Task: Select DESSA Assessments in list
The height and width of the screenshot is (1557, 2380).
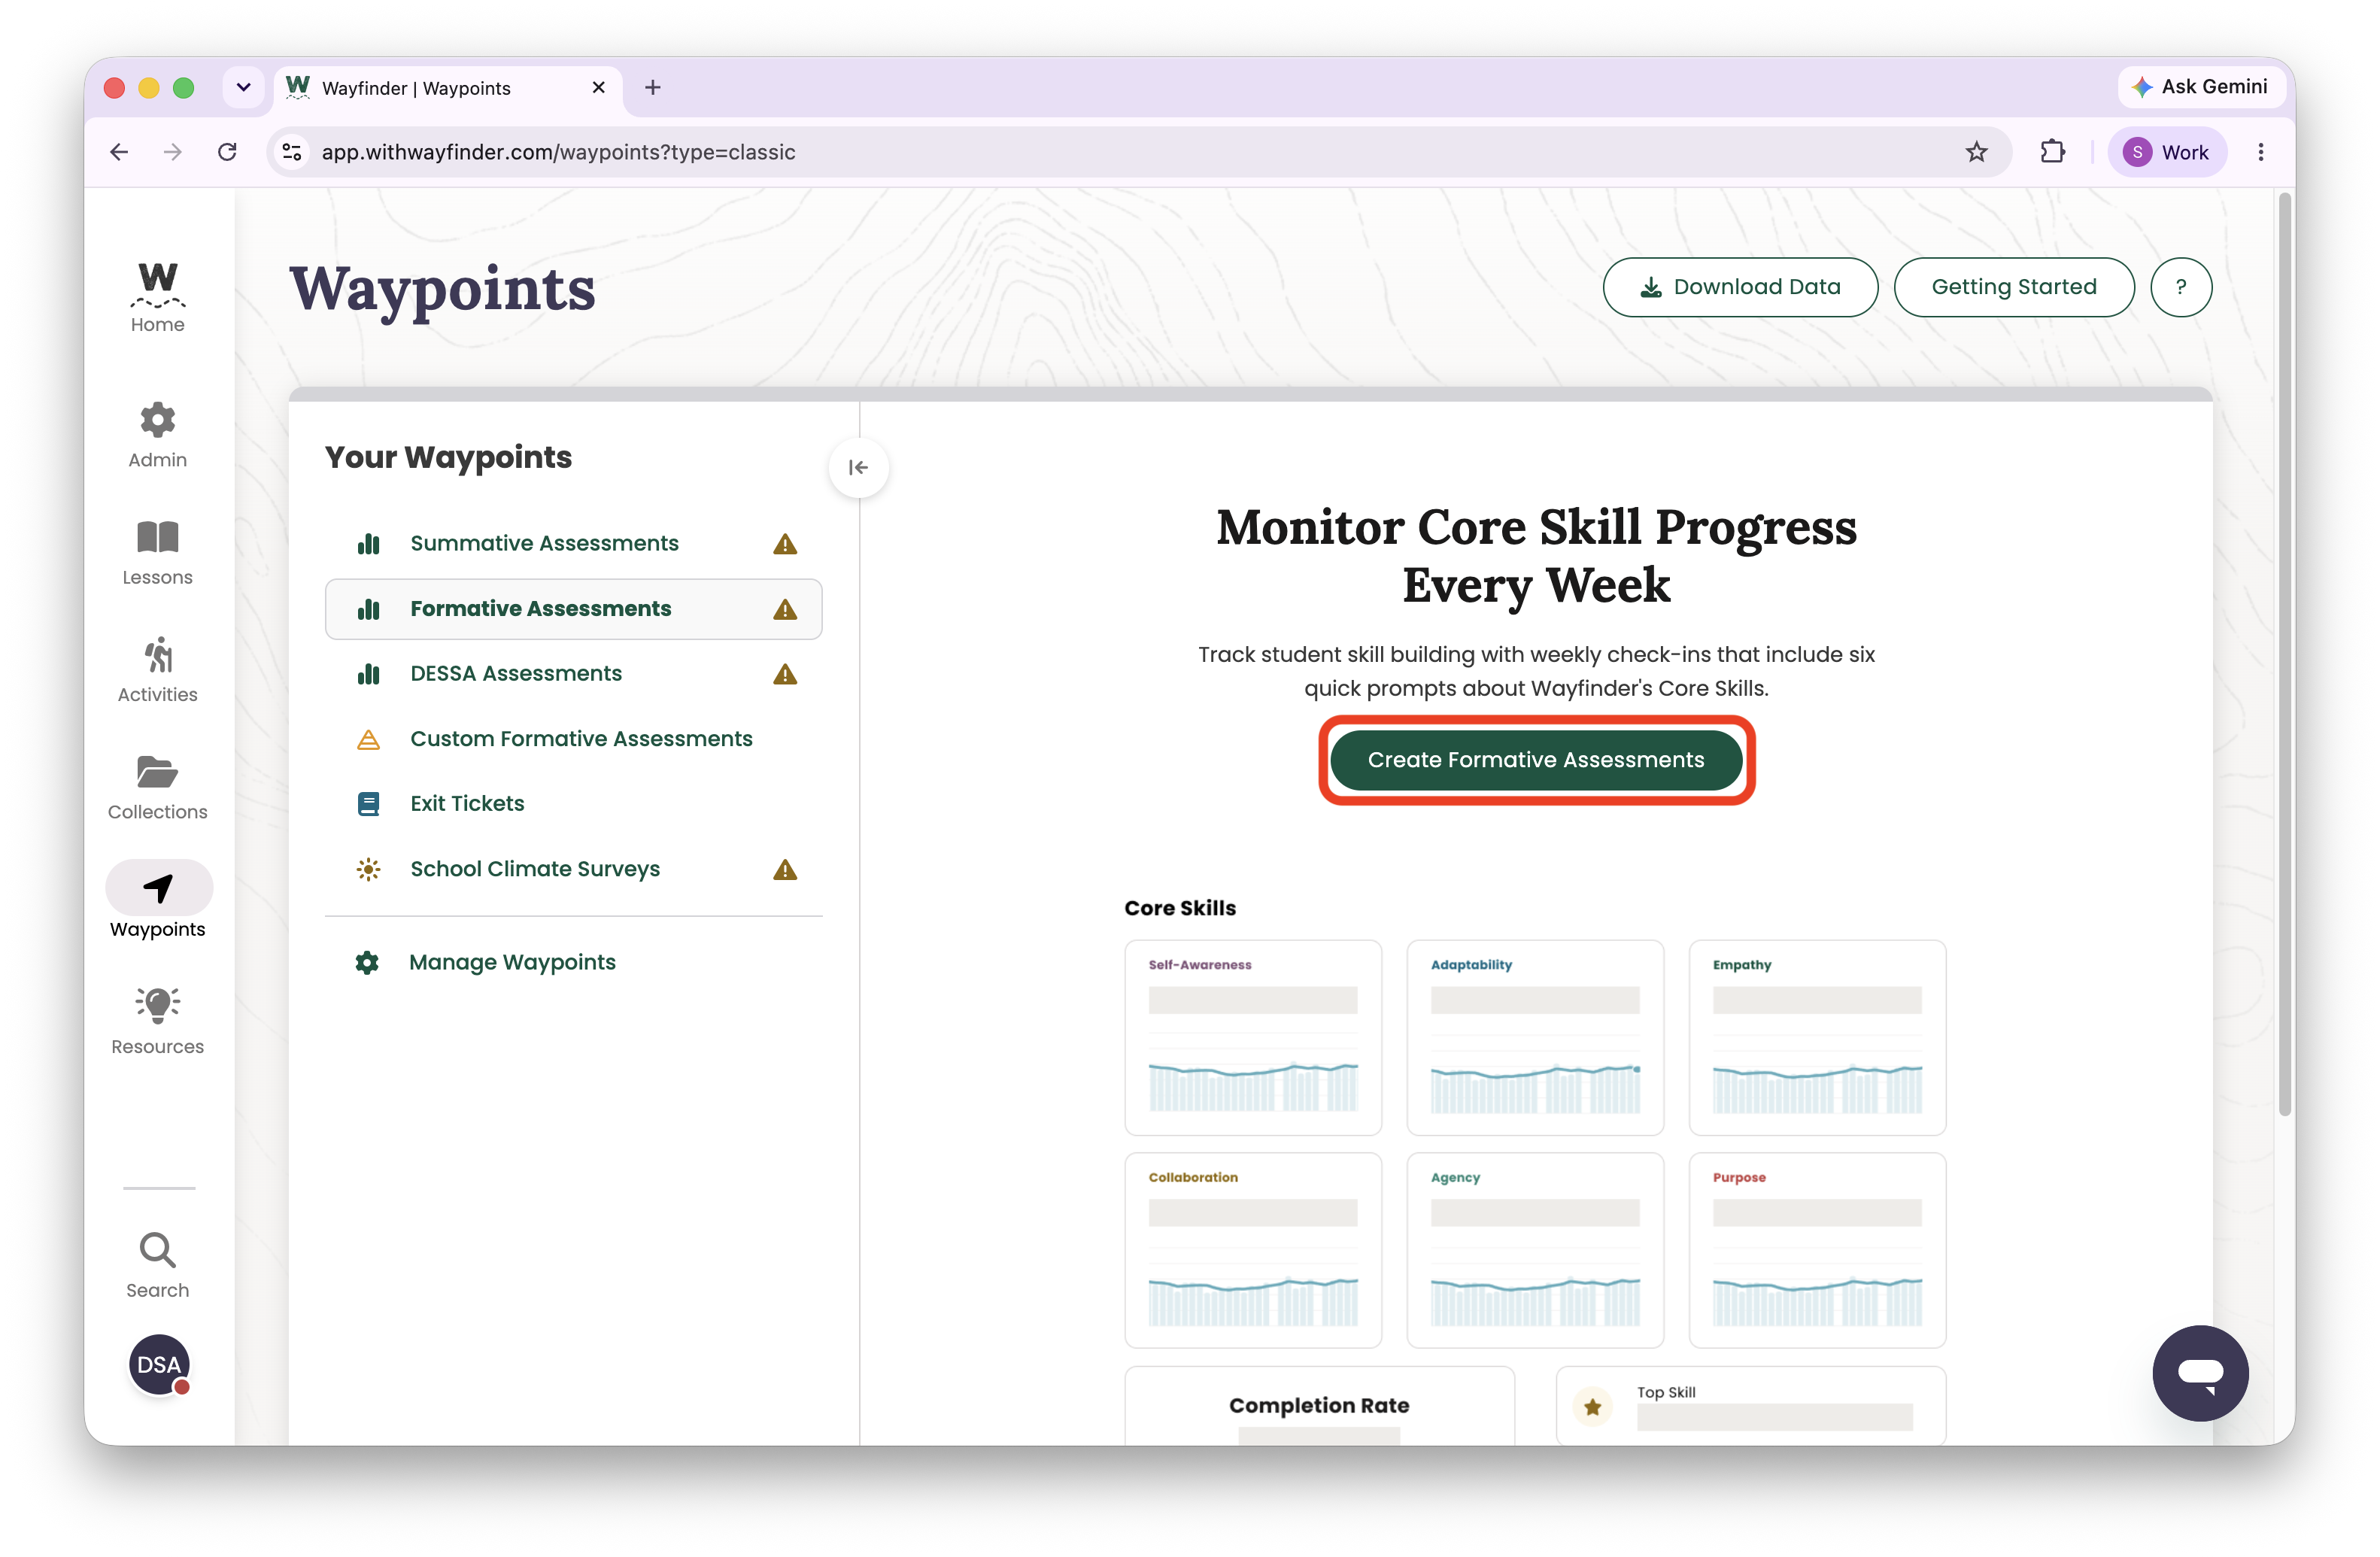Action: [x=573, y=674]
